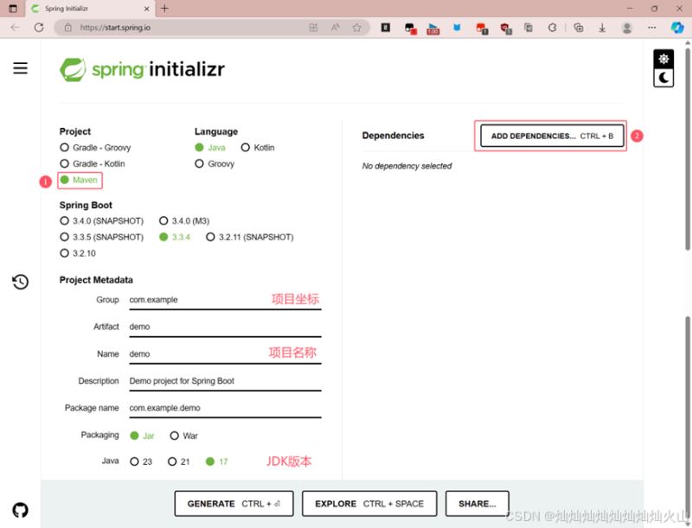
Task: Open the apps grid icon in address bar
Action: pyautogui.click(x=313, y=28)
